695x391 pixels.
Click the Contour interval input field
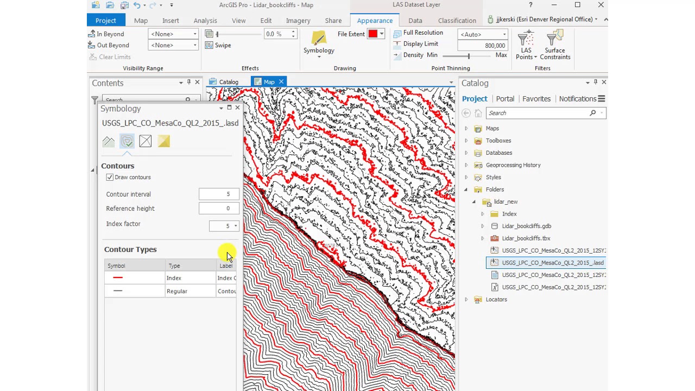pyautogui.click(x=218, y=194)
